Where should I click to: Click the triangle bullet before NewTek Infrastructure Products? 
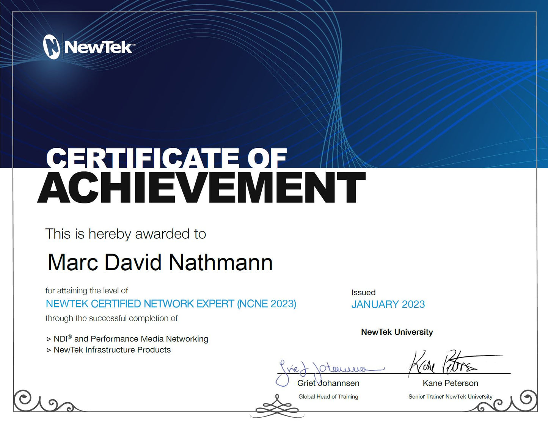point(49,350)
